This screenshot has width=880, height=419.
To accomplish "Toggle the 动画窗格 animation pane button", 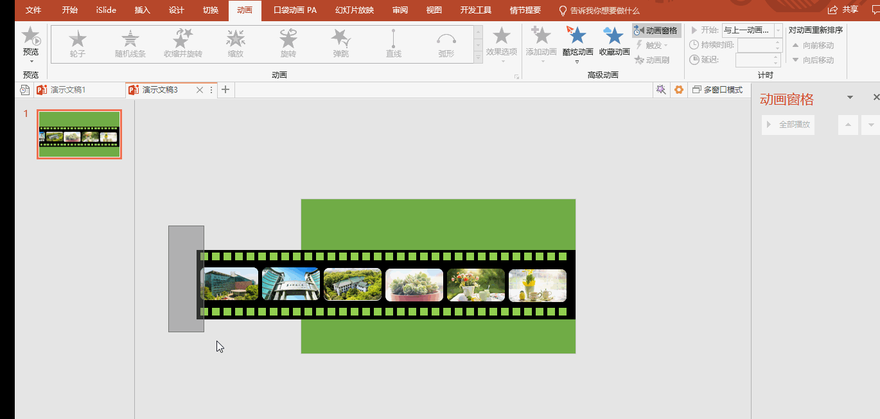I will (x=656, y=31).
